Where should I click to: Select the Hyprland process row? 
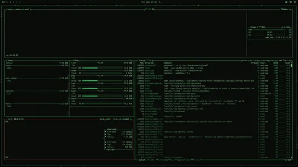pyautogui.click(x=213, y=73)
